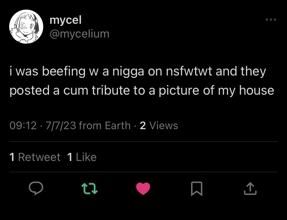The width and height of the screenshot is (287, 220).
Task: Bookmark this tweet
Action: [196, 188]
